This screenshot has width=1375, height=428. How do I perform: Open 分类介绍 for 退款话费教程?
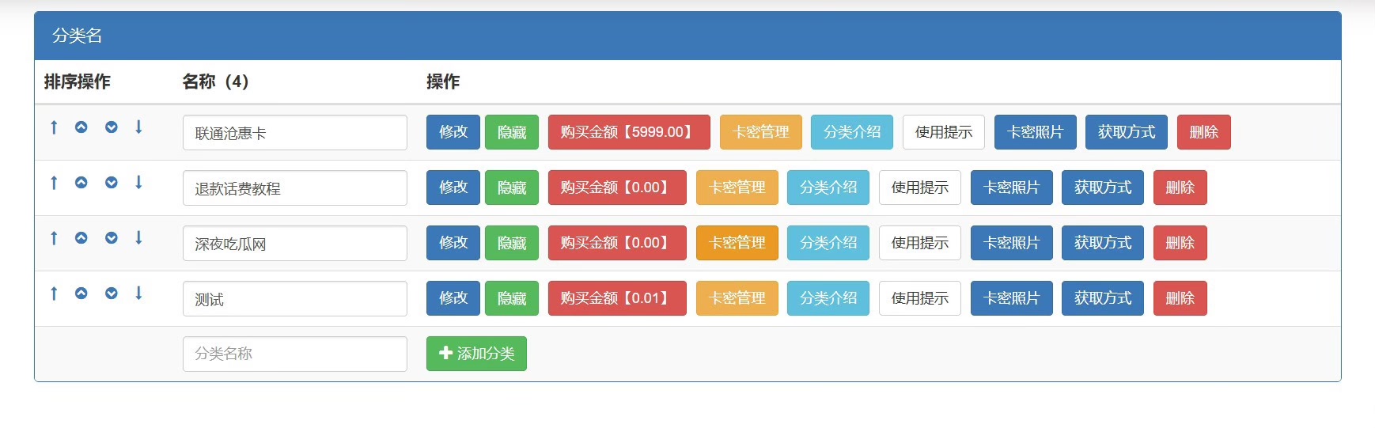828,187
